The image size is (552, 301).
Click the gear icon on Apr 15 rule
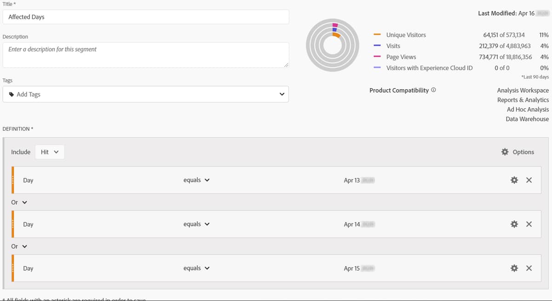click(514, 268)
